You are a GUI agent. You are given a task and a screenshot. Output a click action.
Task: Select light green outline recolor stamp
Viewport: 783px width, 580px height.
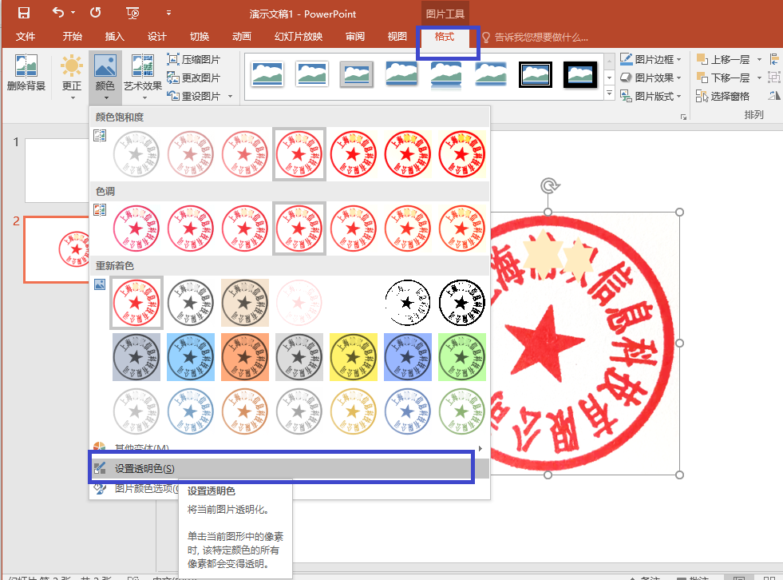click(462, 411)
